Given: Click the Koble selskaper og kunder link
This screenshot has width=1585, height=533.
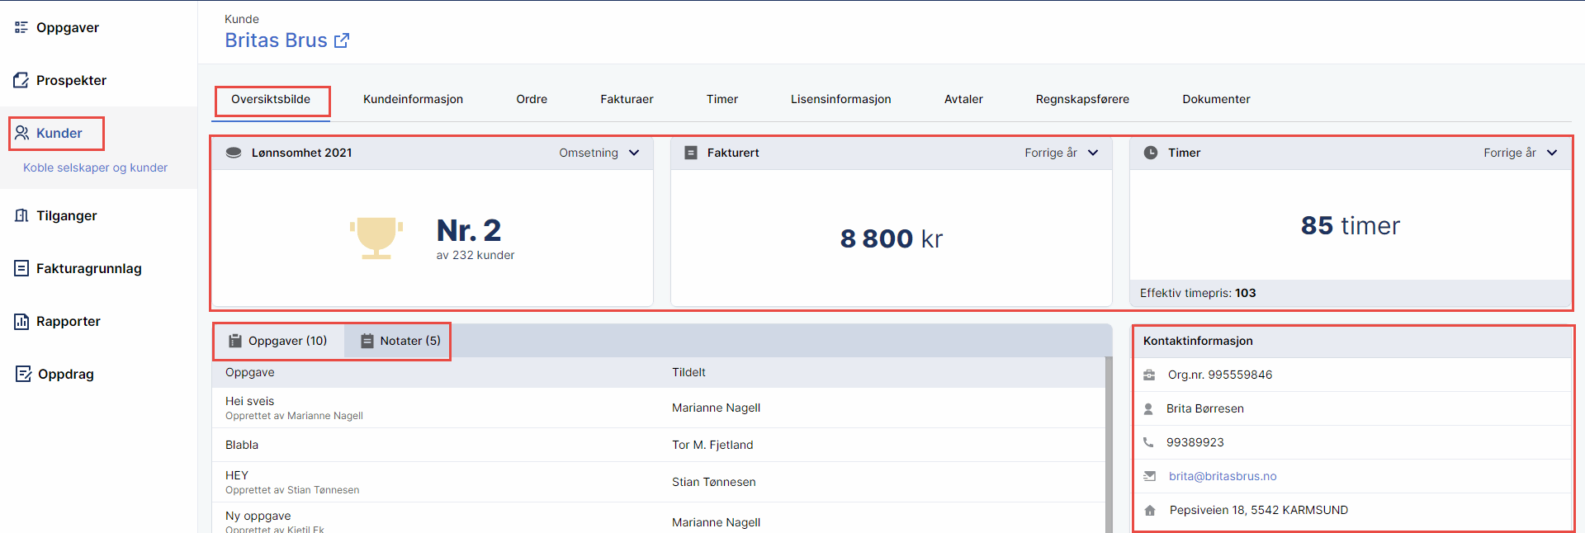Looking at the screenshot, I should 95,167.
